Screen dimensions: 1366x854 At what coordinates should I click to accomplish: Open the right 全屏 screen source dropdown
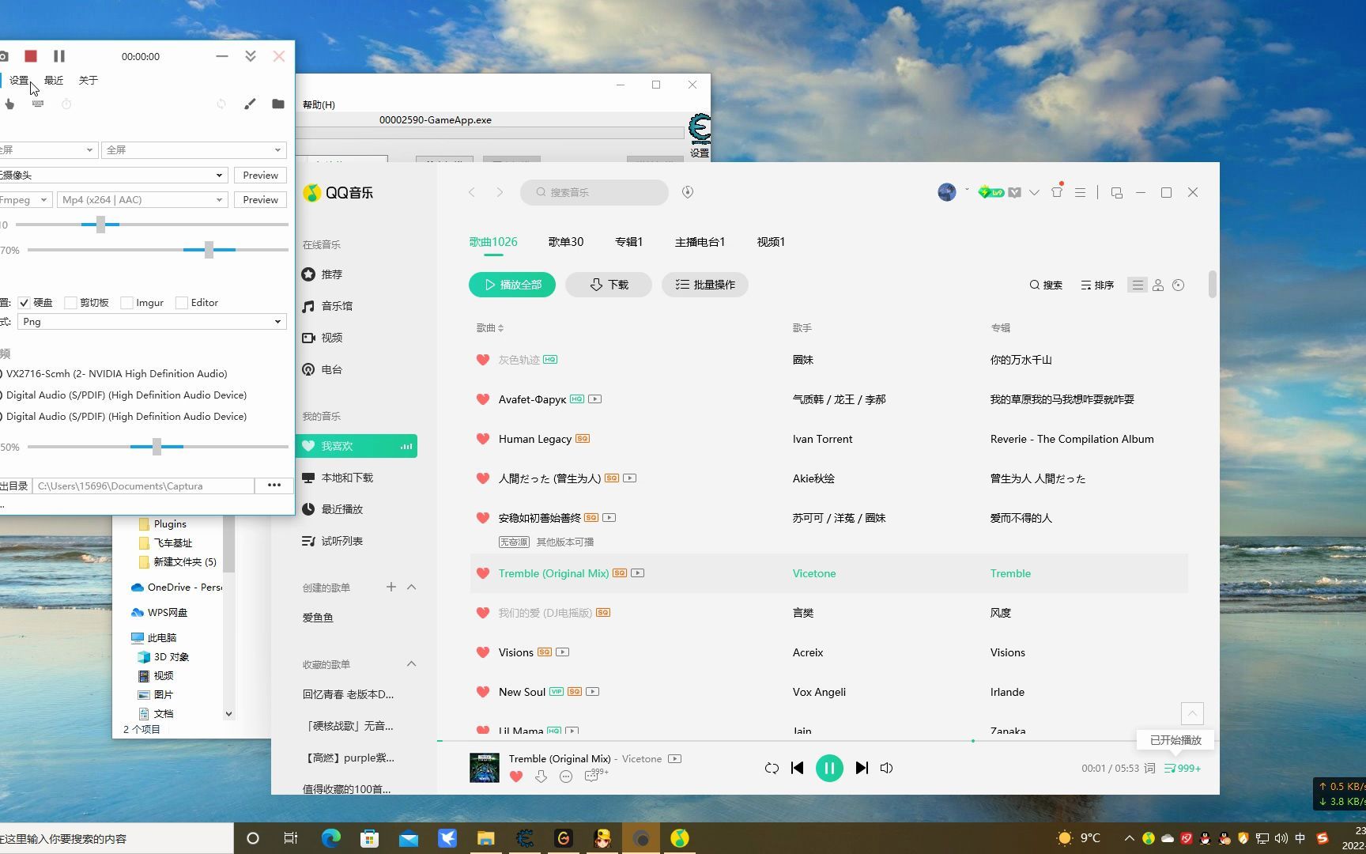click(x=194, y=149)
